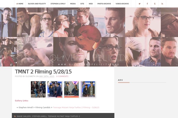Viewport: 178px width, 118px height.
Task: Click the Gallery Links label
Action: (22, 101)
